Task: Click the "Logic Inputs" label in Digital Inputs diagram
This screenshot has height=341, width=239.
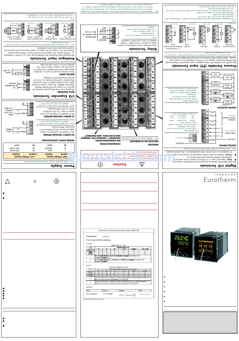Action: coord(230,133)
